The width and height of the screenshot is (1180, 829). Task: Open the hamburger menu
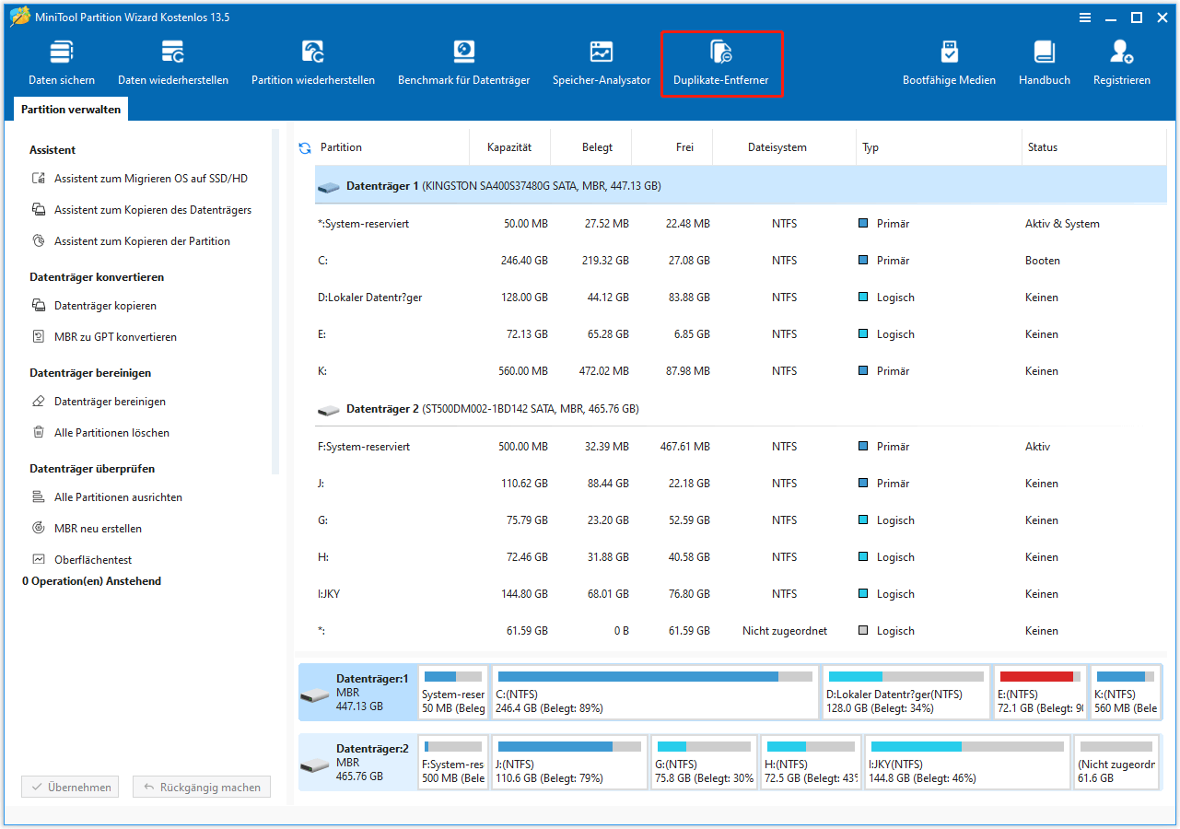coord(1085,17)
